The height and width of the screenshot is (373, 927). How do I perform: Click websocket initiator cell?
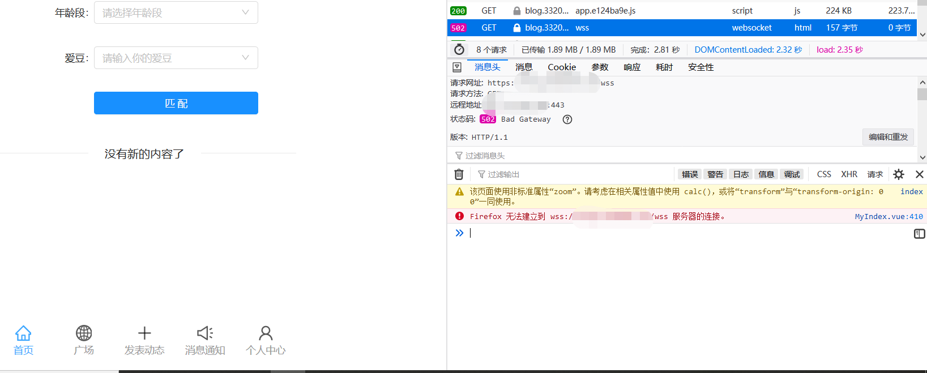pos(752,28)
